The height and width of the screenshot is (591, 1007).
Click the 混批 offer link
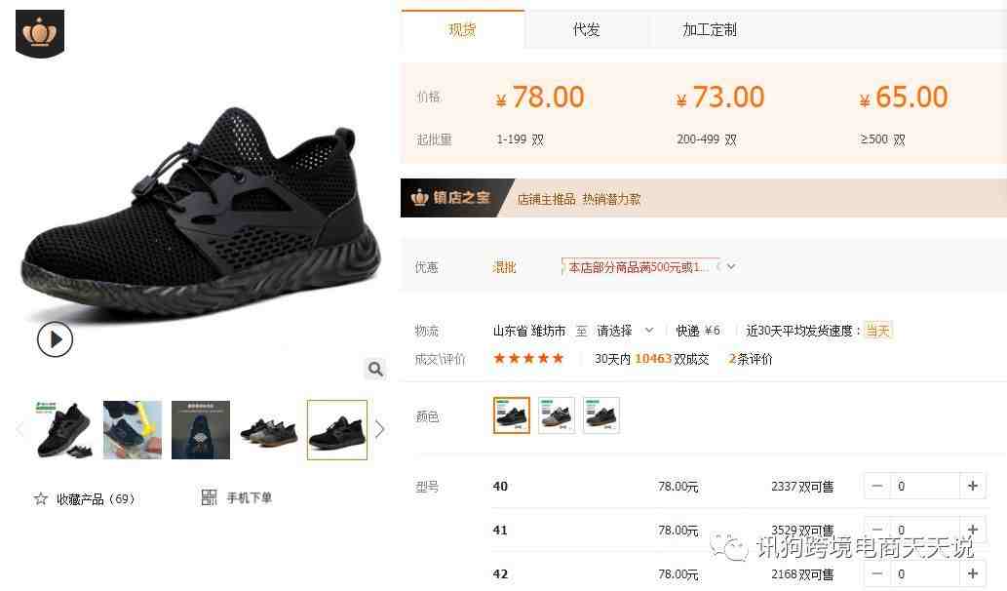pyautogui.click(x=504, y=267)
